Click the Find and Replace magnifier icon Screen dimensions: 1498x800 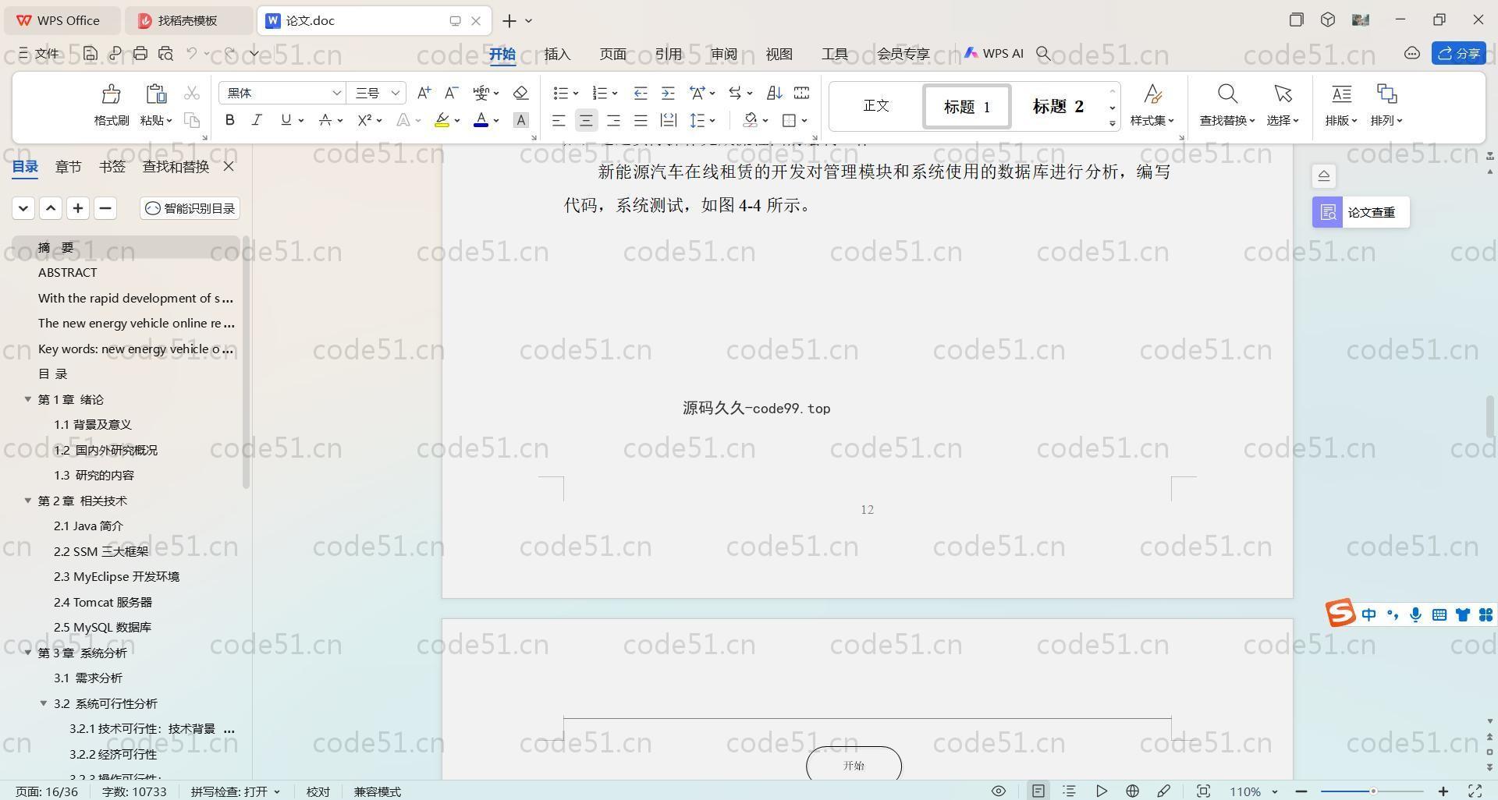tap(1227, 94)
